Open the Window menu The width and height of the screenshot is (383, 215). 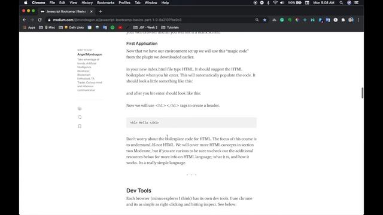coord(151,2)
